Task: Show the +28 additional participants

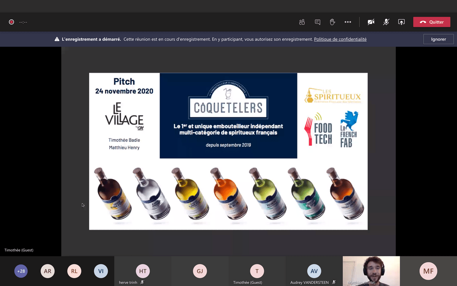Action: tap(21, 271)
